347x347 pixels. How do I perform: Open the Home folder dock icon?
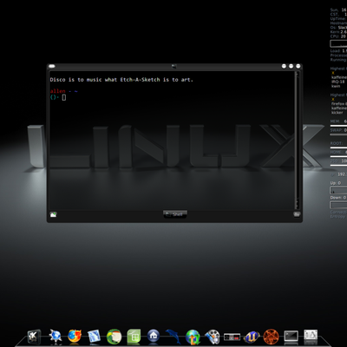click(154, 337)
